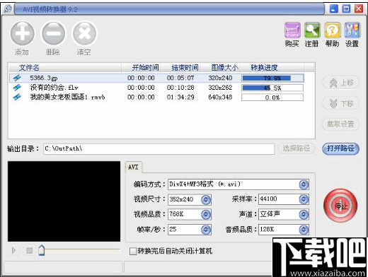Select the 5366.3gp file row
Screen dimensions: 368x277
point(156,78)
